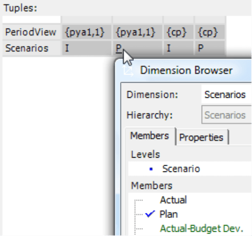The image size is (252, 236).
Task: Open the Members tab
Action: pos(149,136)
